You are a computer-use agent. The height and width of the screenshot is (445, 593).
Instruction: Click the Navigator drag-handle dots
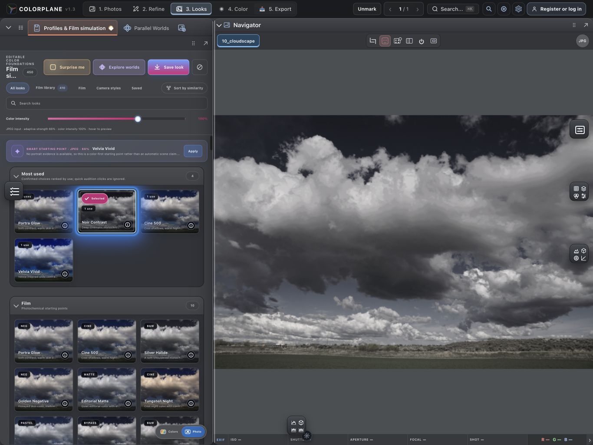tap(574, 25)
